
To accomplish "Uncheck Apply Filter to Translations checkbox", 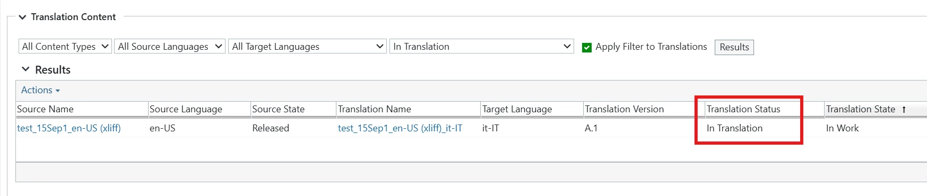I will coord(587,48).
